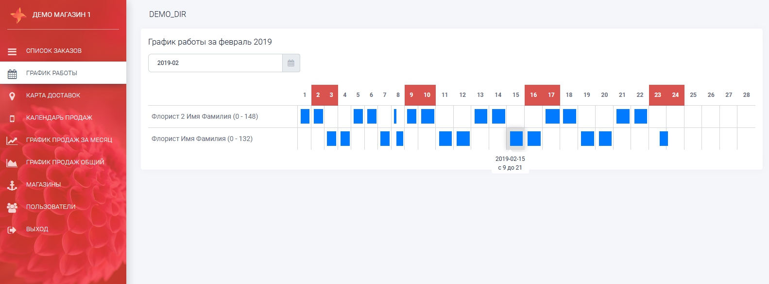Click Флорист 2 shift block on day 1
This screenshot has width=769, height=284.
coord(305,116)
